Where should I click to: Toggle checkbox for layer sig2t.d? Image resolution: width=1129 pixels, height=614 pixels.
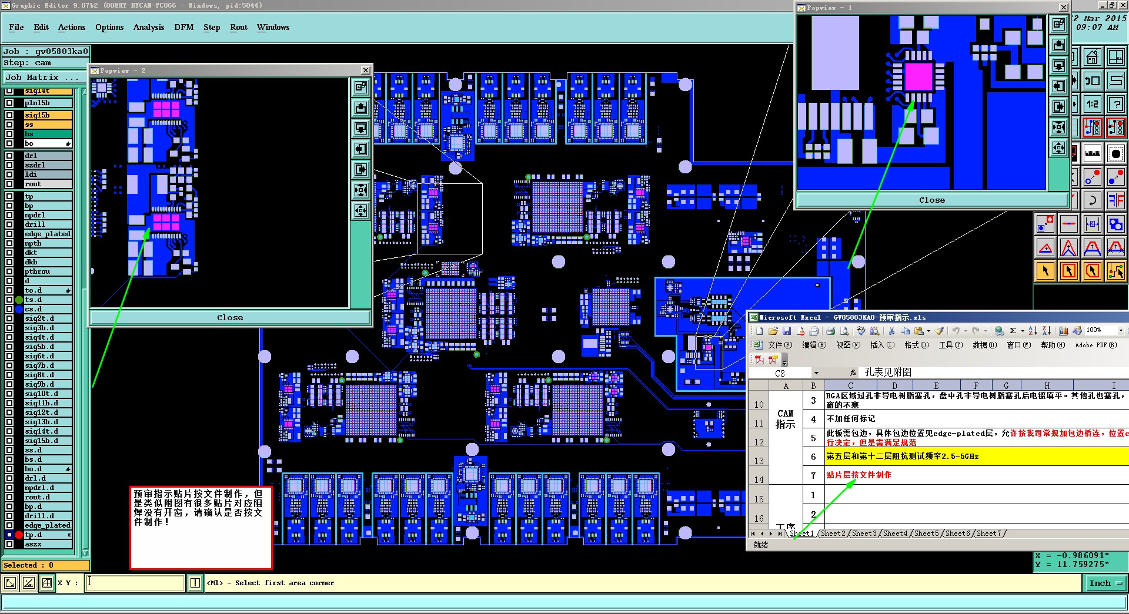point(9,318)
